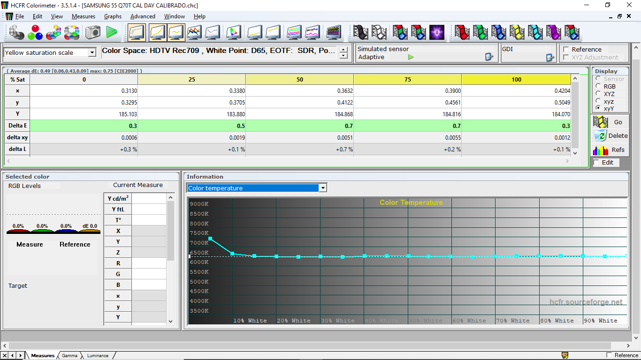Enable the Edit checkbox
This screenshot has width=641, height=360.
coord(596,162)
